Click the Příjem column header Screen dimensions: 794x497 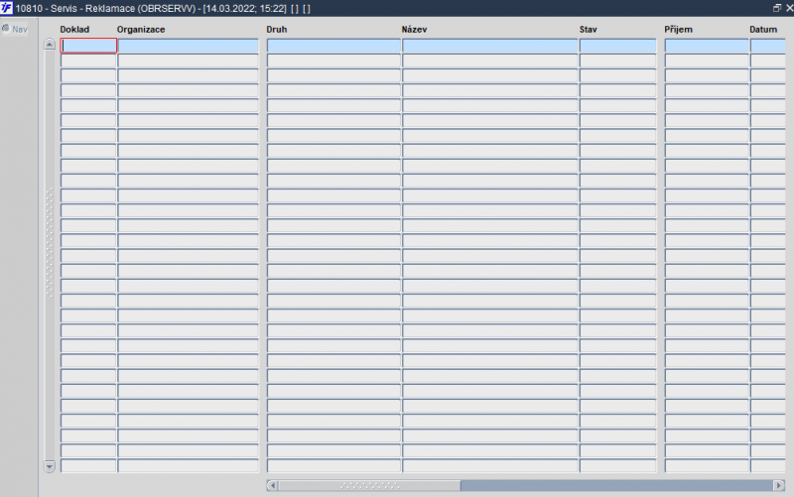[678, 30]
